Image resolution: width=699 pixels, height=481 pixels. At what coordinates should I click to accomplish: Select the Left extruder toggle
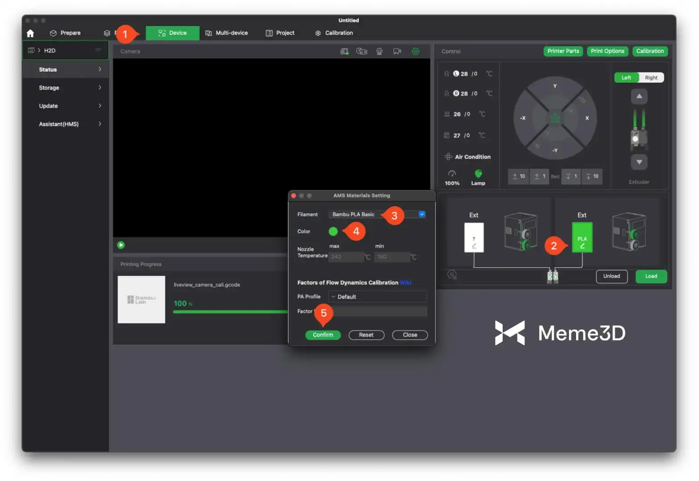pos(626,77)
